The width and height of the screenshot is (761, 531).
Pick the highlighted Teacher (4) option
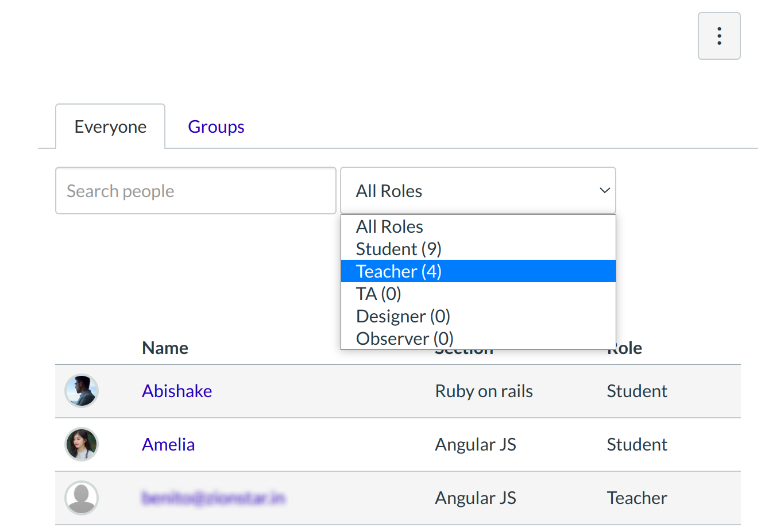point(399,271)
